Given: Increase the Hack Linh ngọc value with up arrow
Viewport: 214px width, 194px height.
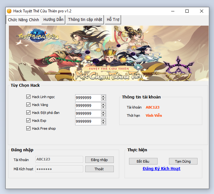Looking at the screenshot, I should [x=103, y=96].
